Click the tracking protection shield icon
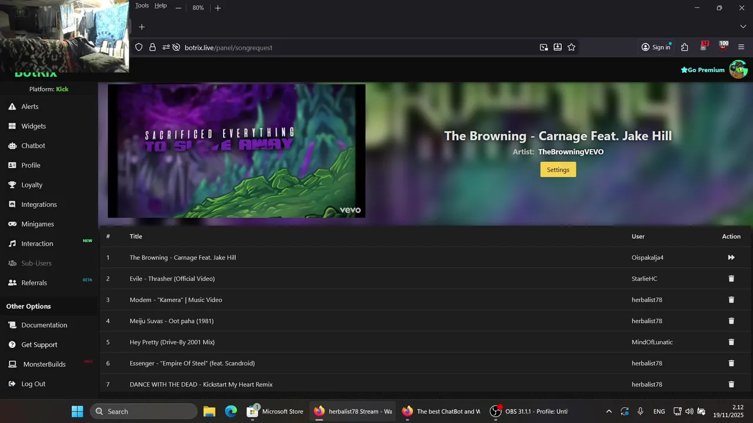Screen dimensions: 753x423 (139, 47)
